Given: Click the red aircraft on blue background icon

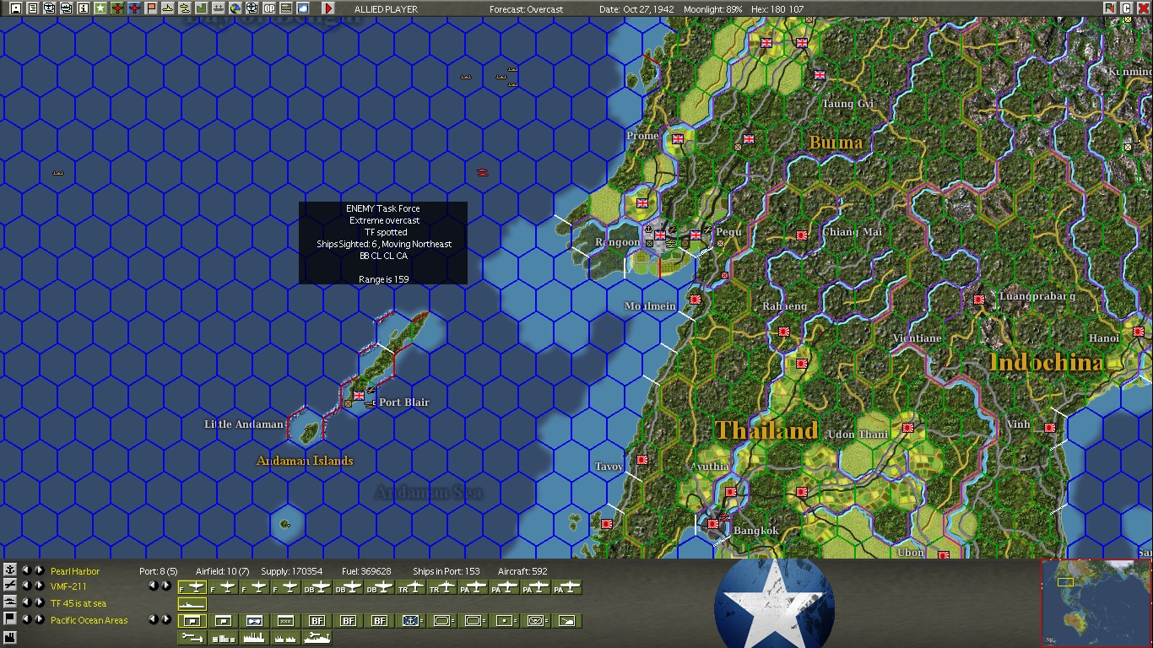Looking at the screenshot, I should [x=134, y=8].
